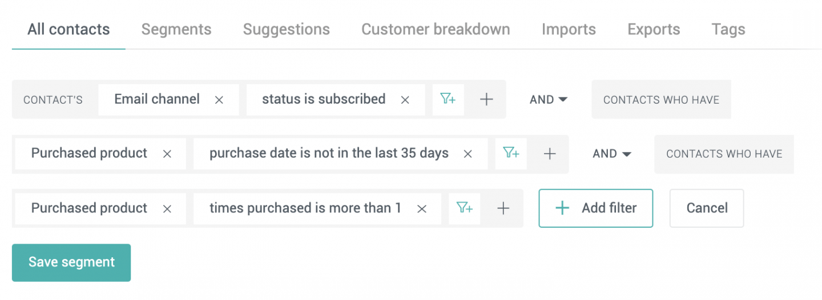Open the CONTACTS WHO HAVE selector in the first row

[661, 100]
